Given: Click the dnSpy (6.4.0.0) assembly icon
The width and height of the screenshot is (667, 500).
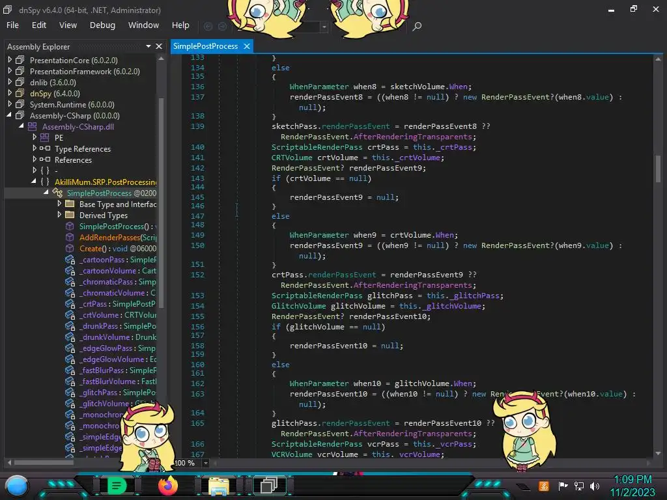Looking at the screenshot, I should [20, 93].
